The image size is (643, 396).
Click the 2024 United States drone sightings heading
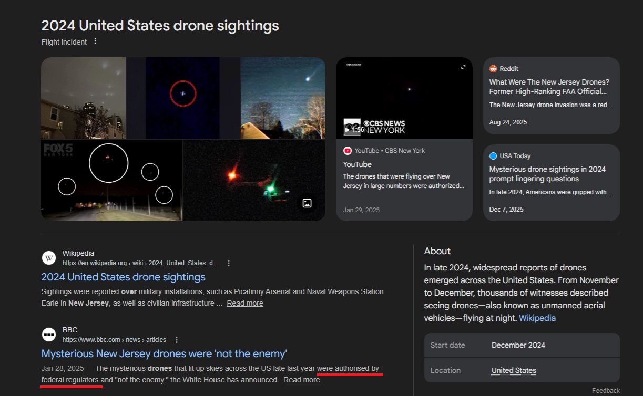tap(160, 25)
